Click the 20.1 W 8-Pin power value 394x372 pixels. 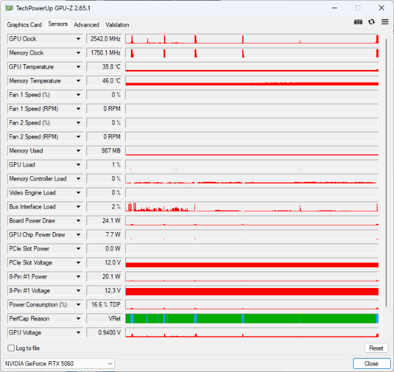click(104, 277)
